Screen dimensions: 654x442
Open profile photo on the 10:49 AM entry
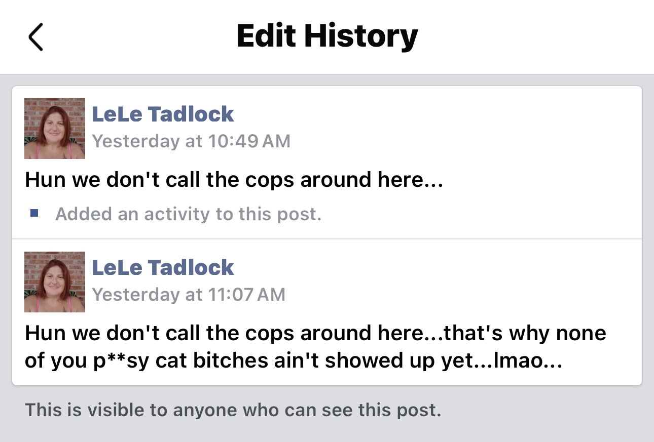pos(55,129)
